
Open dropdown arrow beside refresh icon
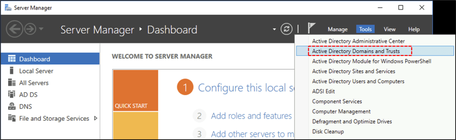[x=274, y=30]
